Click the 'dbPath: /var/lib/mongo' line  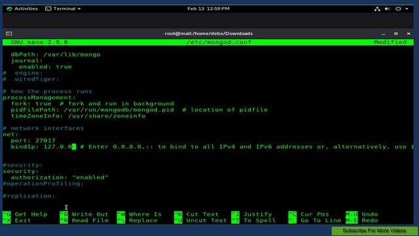[x=56, y=54]
